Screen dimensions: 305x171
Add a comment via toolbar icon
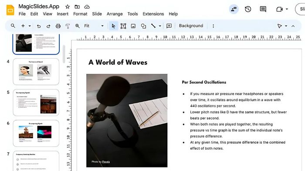click(x=169, y=26)
